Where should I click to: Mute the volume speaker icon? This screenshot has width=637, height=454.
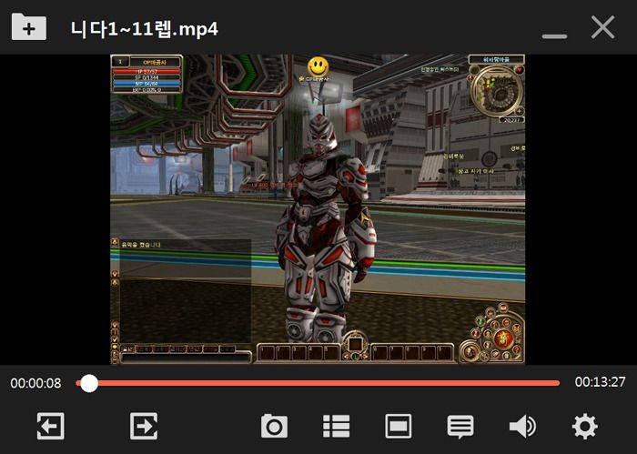click(522, 426)
